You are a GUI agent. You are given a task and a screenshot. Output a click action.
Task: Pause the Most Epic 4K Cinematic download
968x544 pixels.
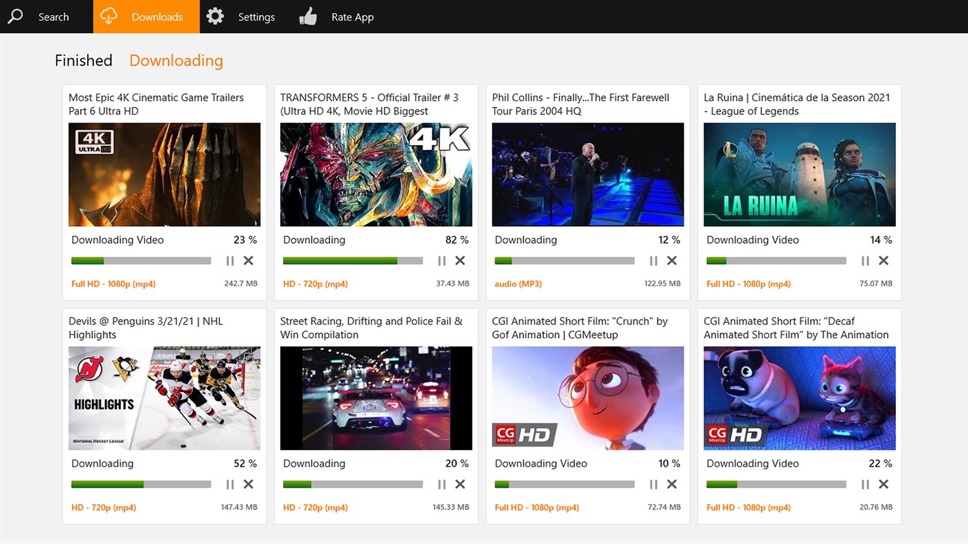click(230, 261)
